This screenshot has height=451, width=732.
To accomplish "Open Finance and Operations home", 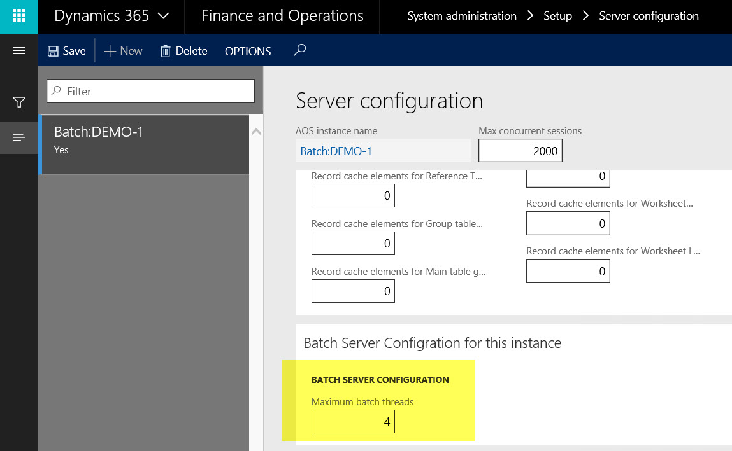I will [282, 17].
